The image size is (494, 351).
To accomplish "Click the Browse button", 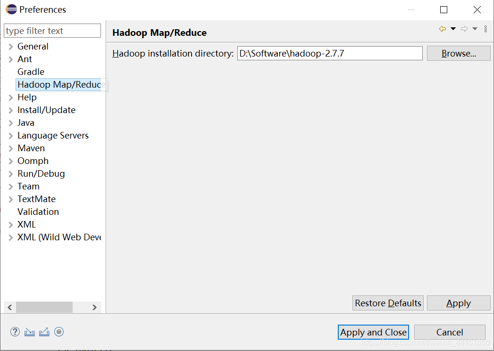I will point(458,53).
